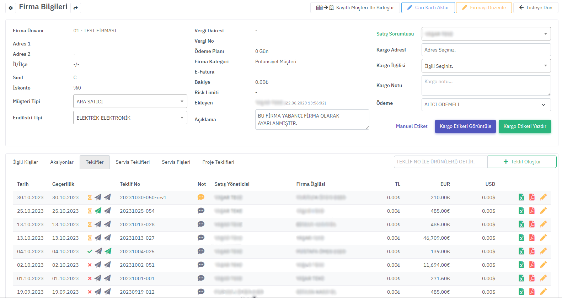Open PDF of offer 20231025-054
This screenshot has width=562, height=298.
coord(532,211)
